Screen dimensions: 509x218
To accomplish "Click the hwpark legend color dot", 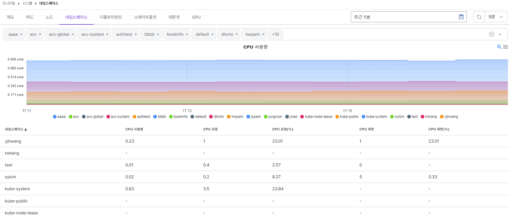I will (x=229, y=117).
